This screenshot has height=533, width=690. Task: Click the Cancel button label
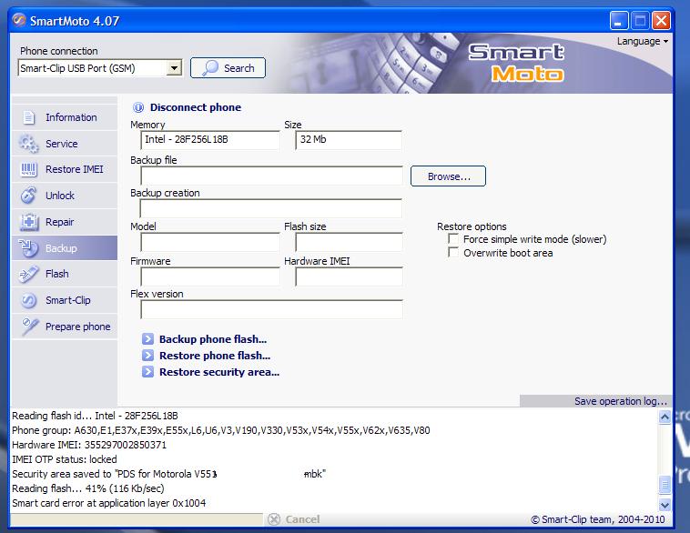(x=302, y=519)
